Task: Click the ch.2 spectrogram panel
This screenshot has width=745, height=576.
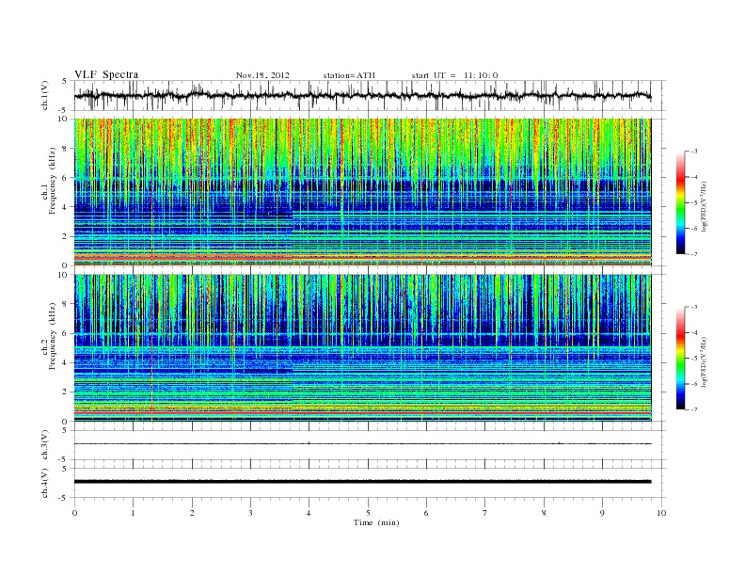Action: pos(362,347)
